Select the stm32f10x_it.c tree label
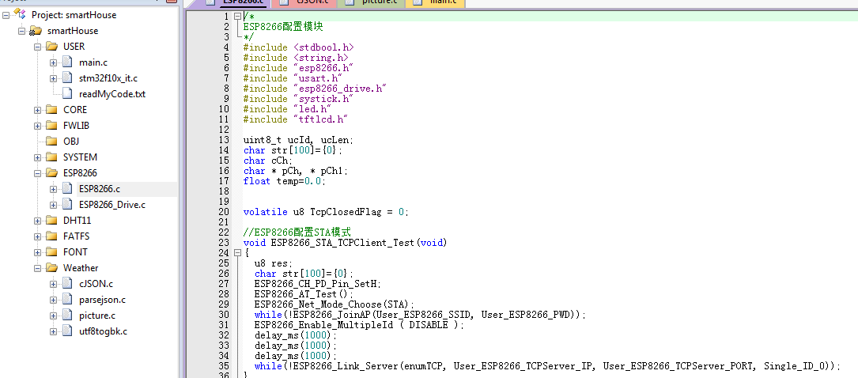Viewport: 858px width, 378px height. click(x=108, y=78)
